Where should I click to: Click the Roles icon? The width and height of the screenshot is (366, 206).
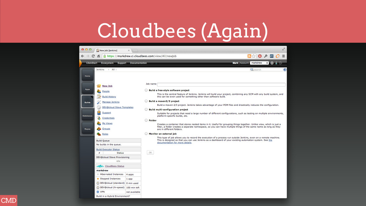click(x=99, y=134)
